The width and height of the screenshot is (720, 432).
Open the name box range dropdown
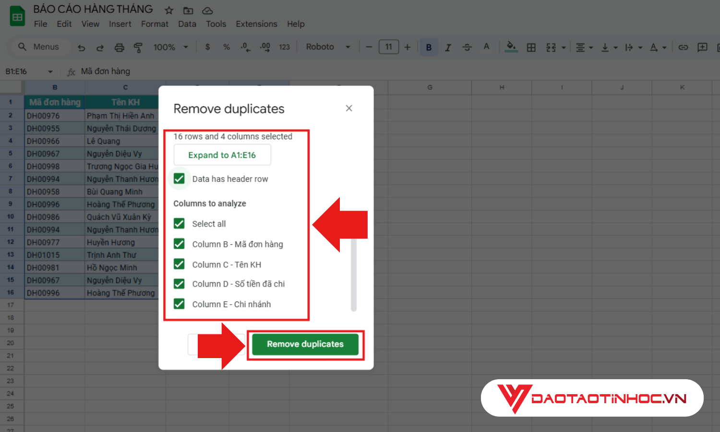click(x=50, y=72)
